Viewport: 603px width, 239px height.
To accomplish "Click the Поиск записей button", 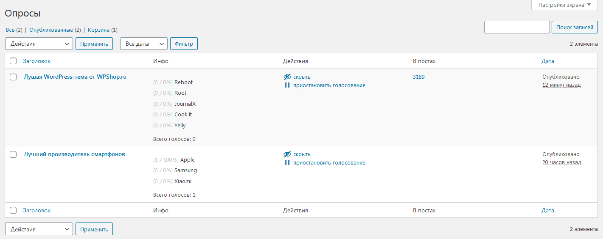I will 575,27.
